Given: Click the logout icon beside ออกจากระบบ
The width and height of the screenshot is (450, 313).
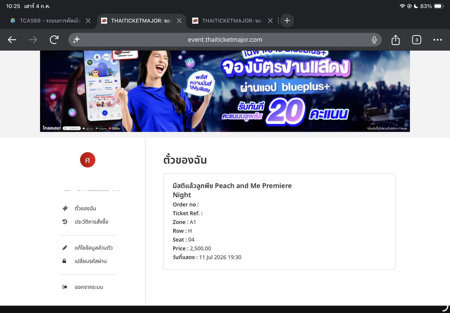Looking at the screenshot, I should [x=65, y=287].
